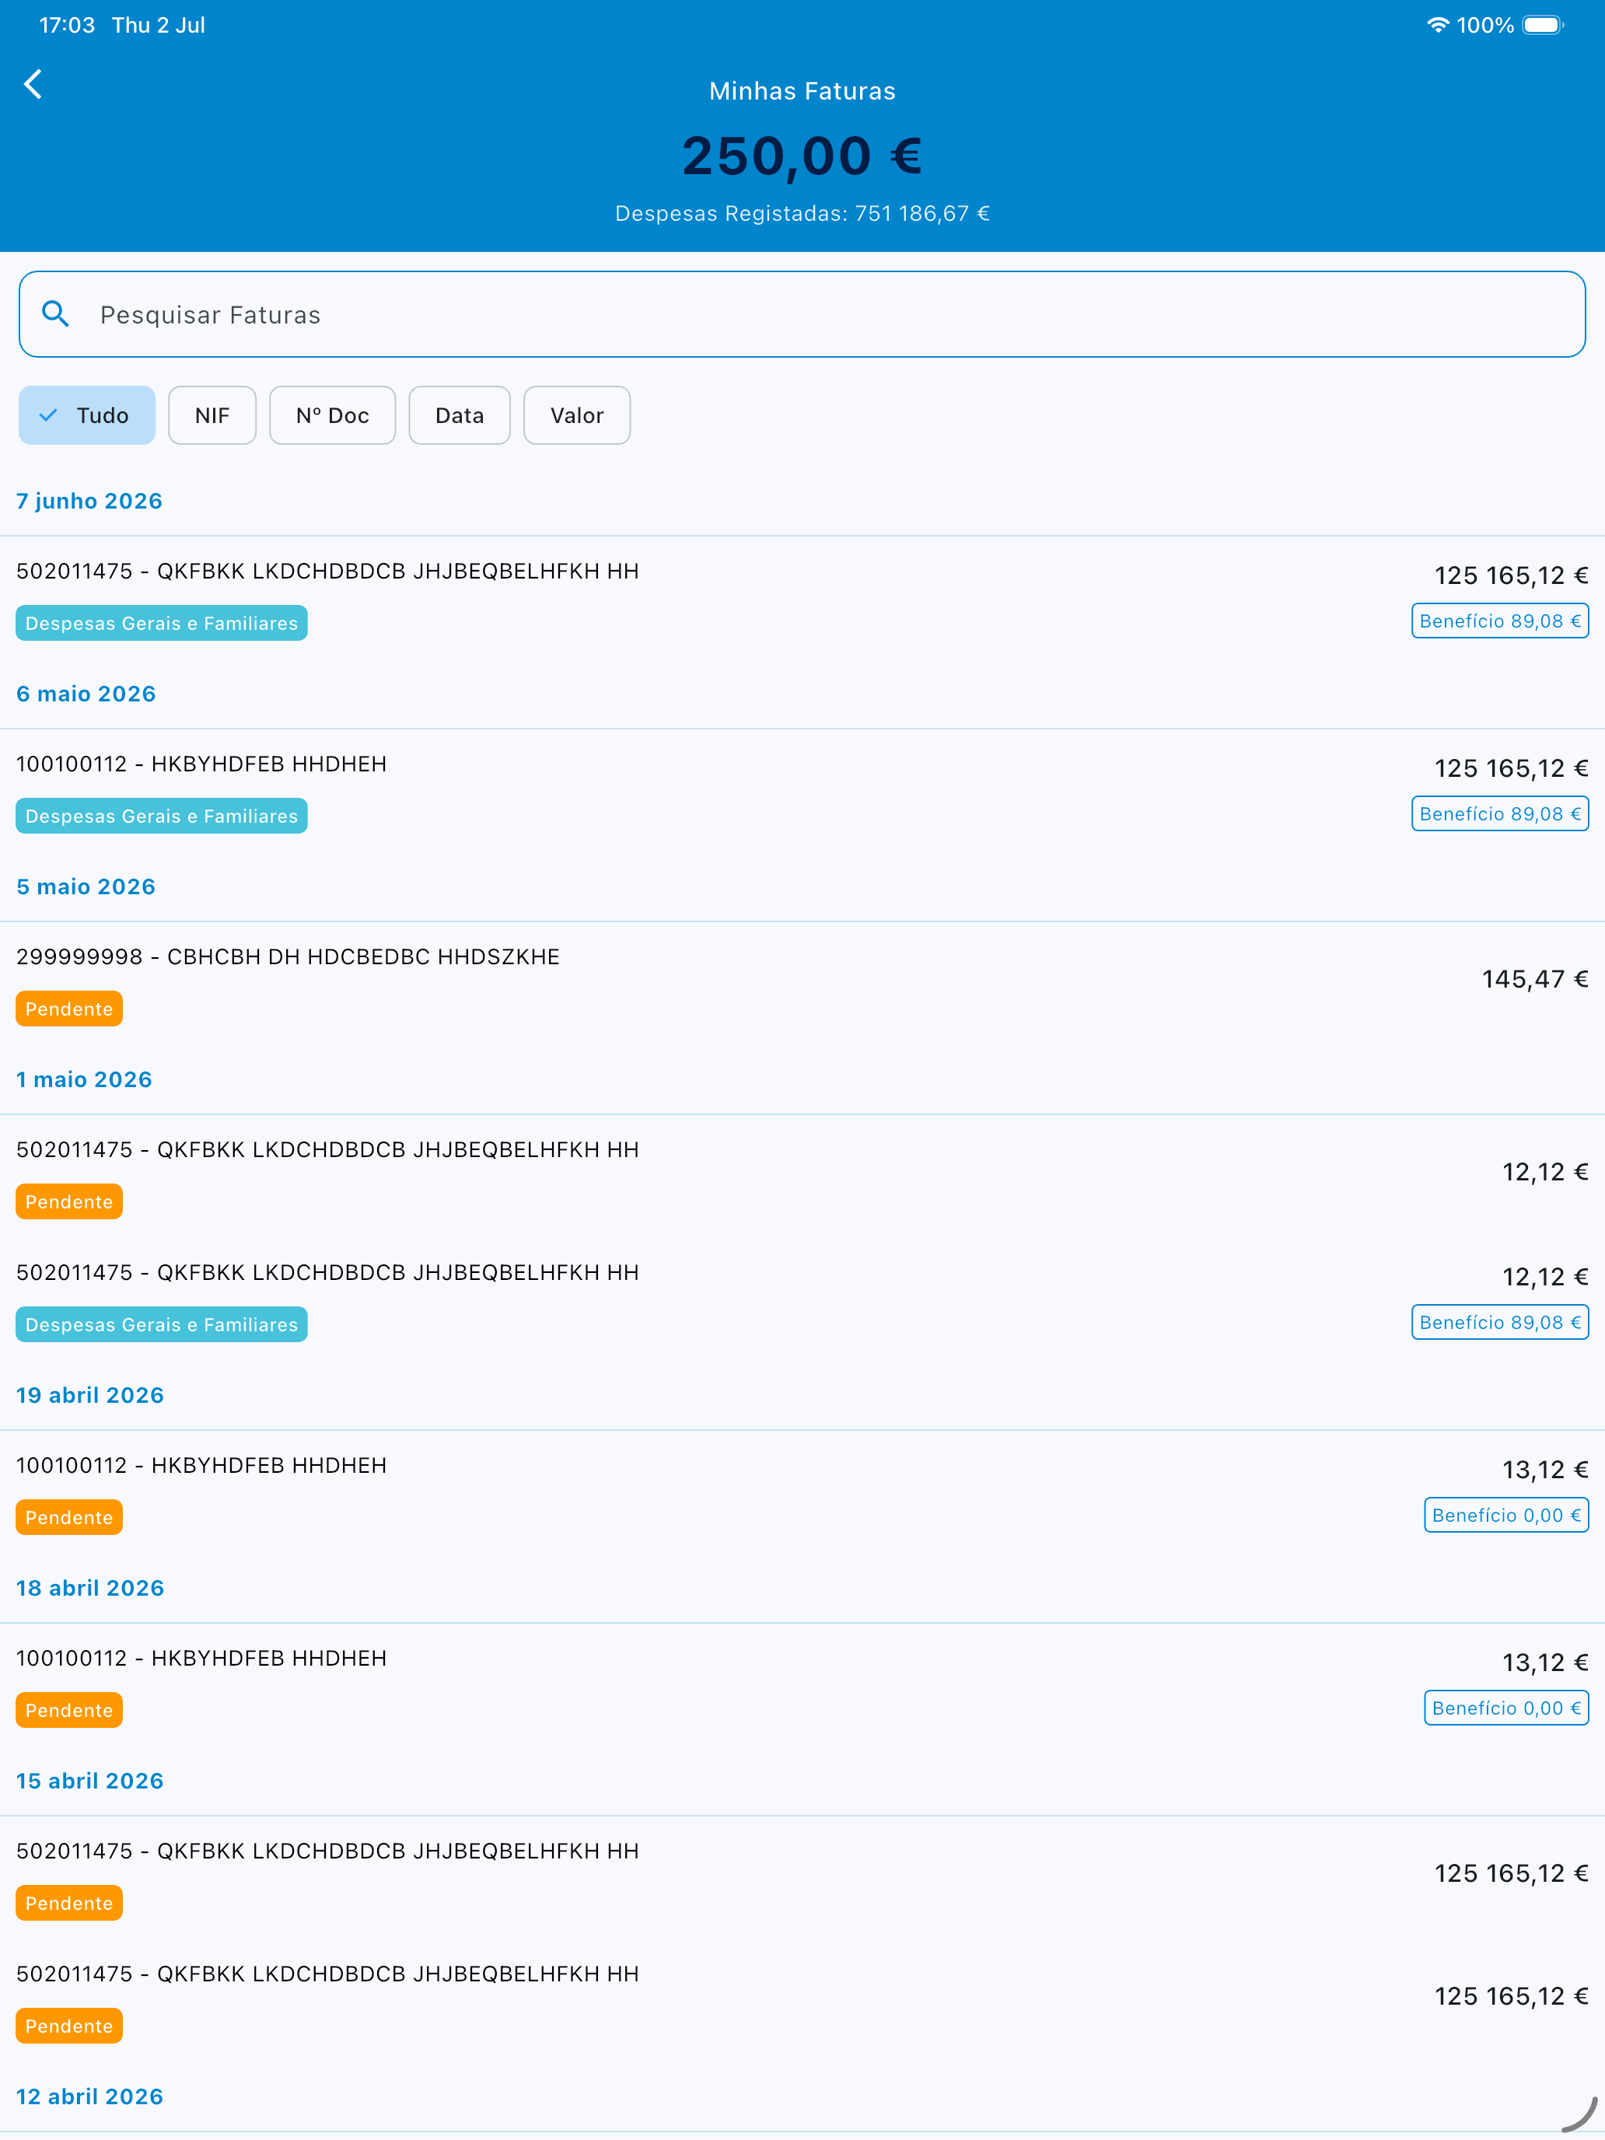The width and height of the screenshot is (1605, 2140).
Task: Tap the battery icon in status bar
Action: click(1543, 25)
